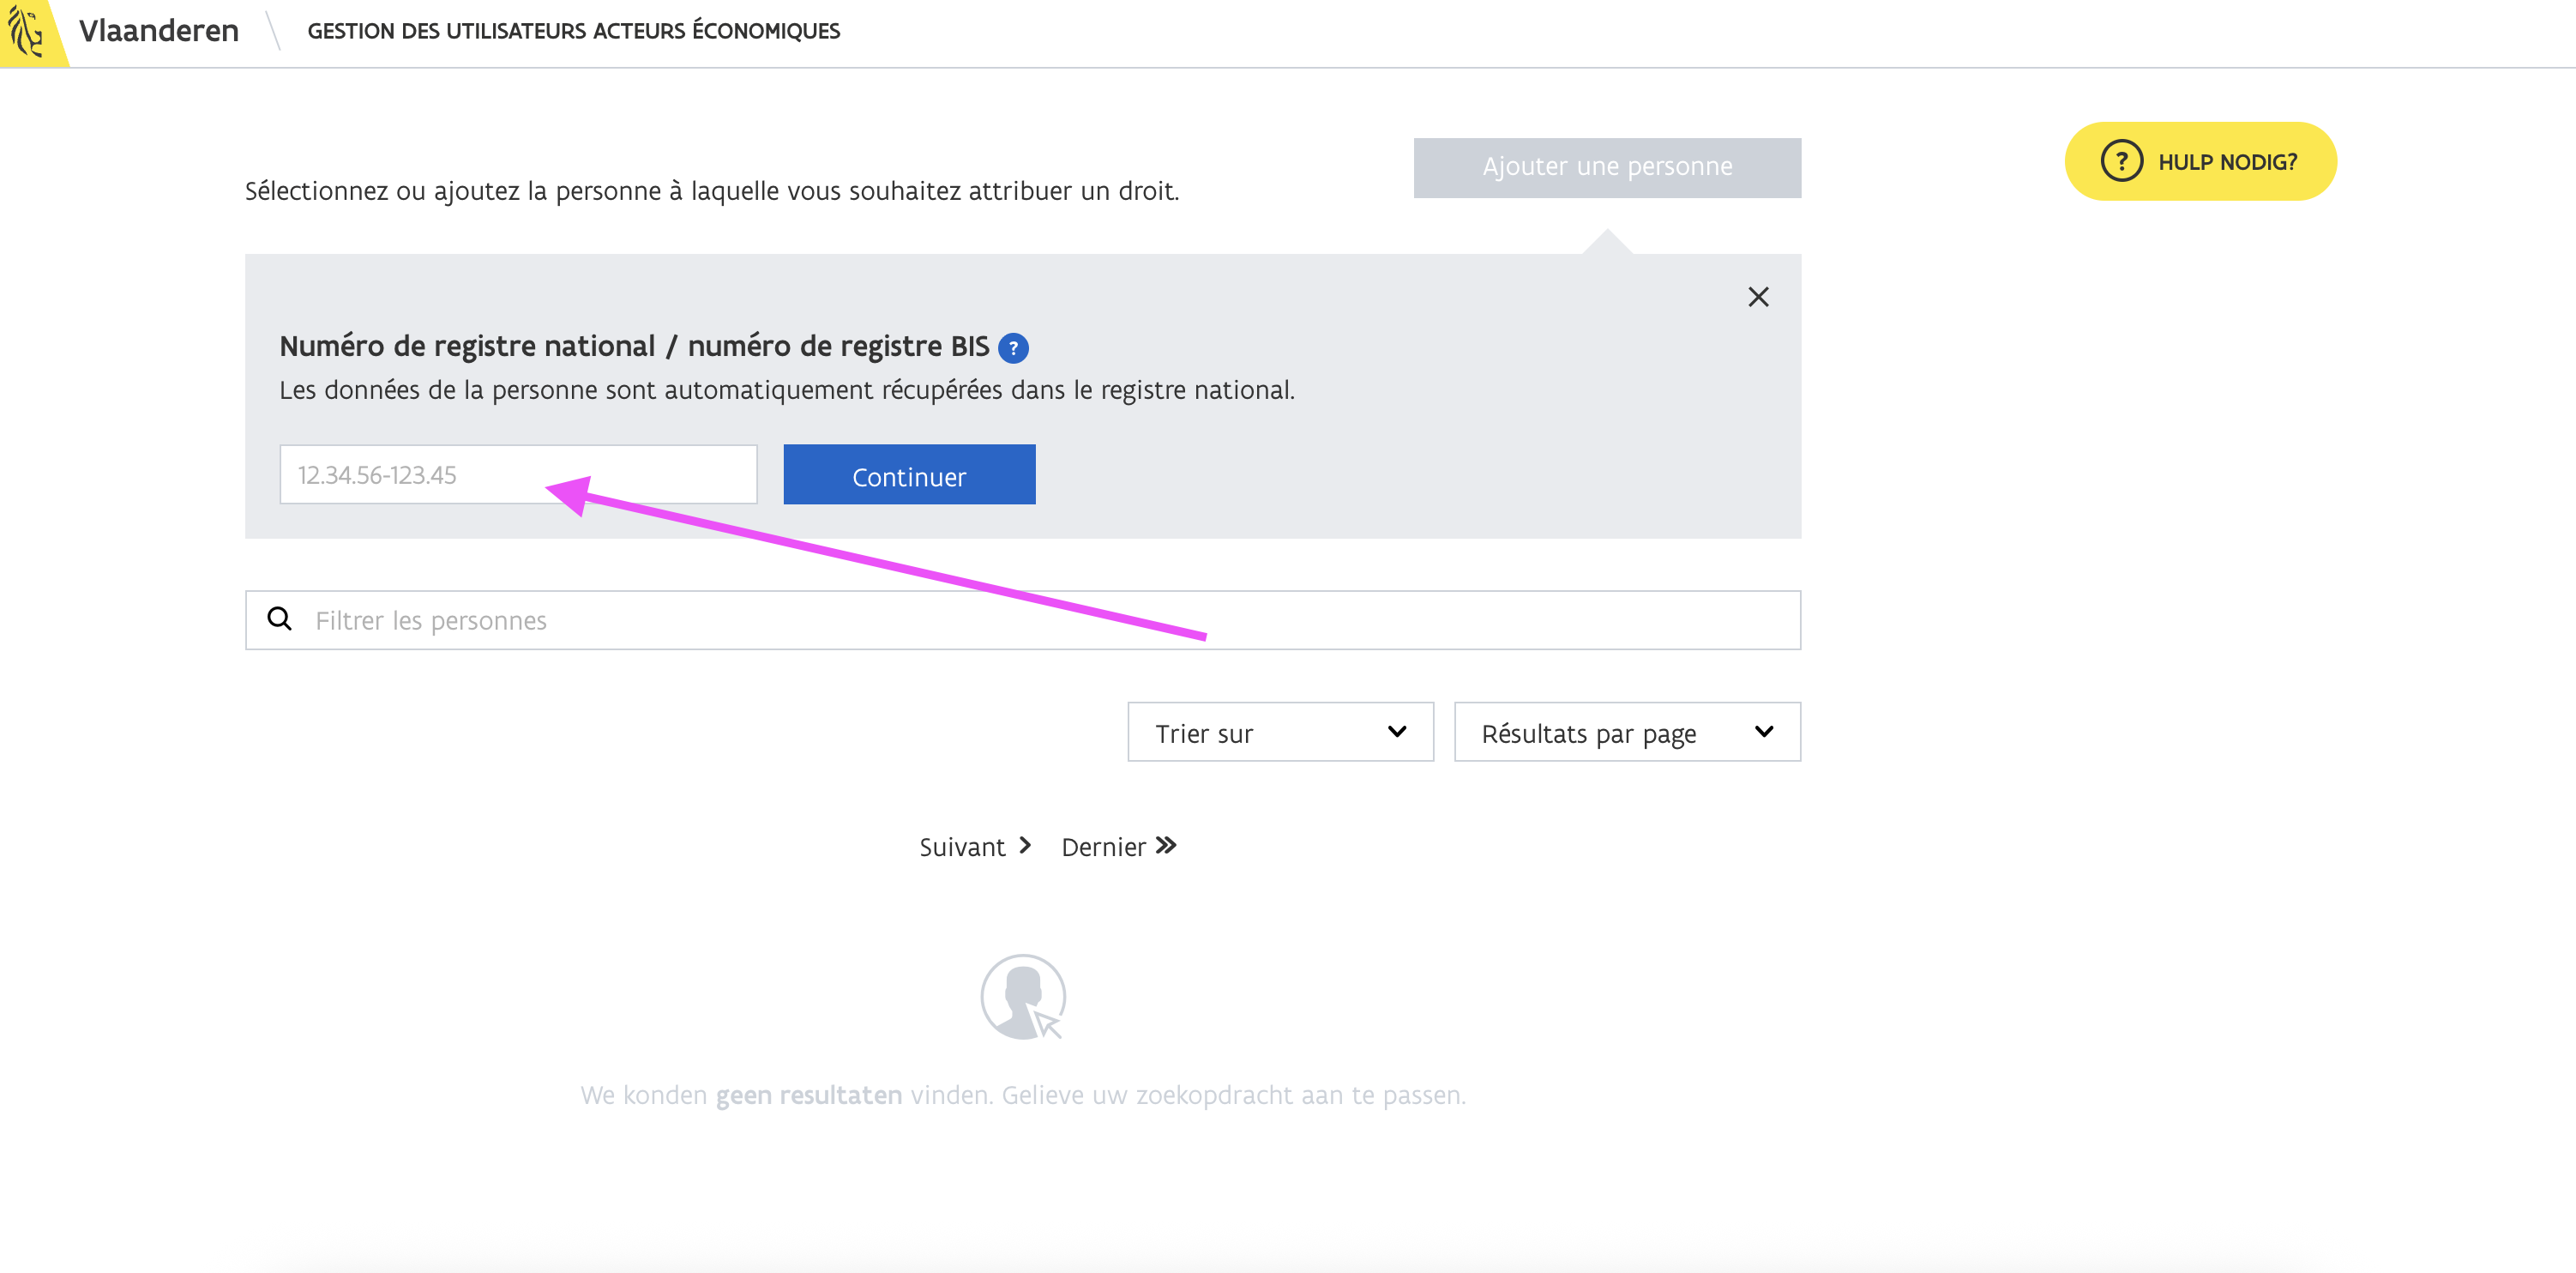Viewport: 2576px width, 1273px height.
Task: Click the Ajouter une personne button
Action: pos(1606,167)
